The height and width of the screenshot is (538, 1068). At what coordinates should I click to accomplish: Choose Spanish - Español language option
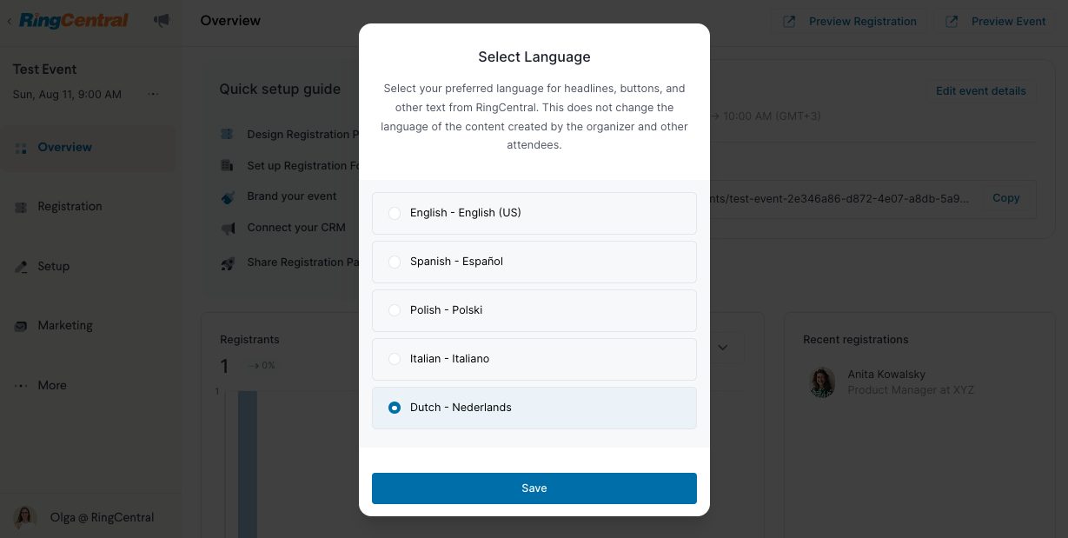tap(534, 262)
